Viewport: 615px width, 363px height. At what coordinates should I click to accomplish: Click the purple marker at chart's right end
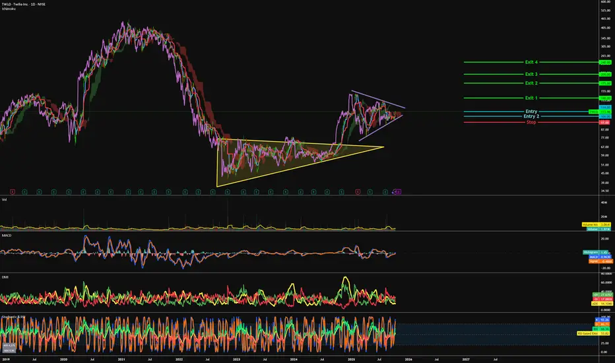tap(398, 192)
